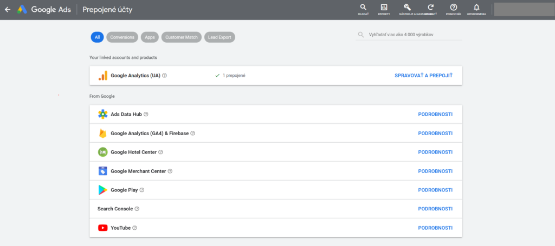Click Spravovať a prepojiť for Google Analytics
Image resolution: width=555 pixels, height=246 pixels.
(423, 76)
